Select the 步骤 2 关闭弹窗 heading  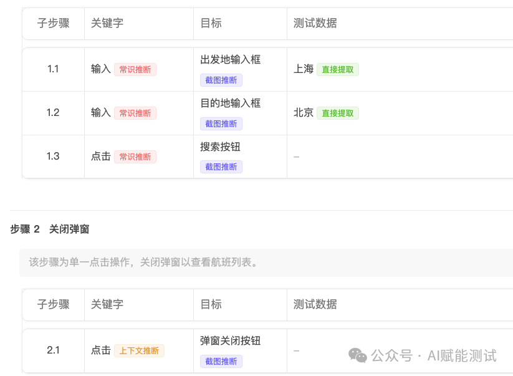tap(50, 229)
